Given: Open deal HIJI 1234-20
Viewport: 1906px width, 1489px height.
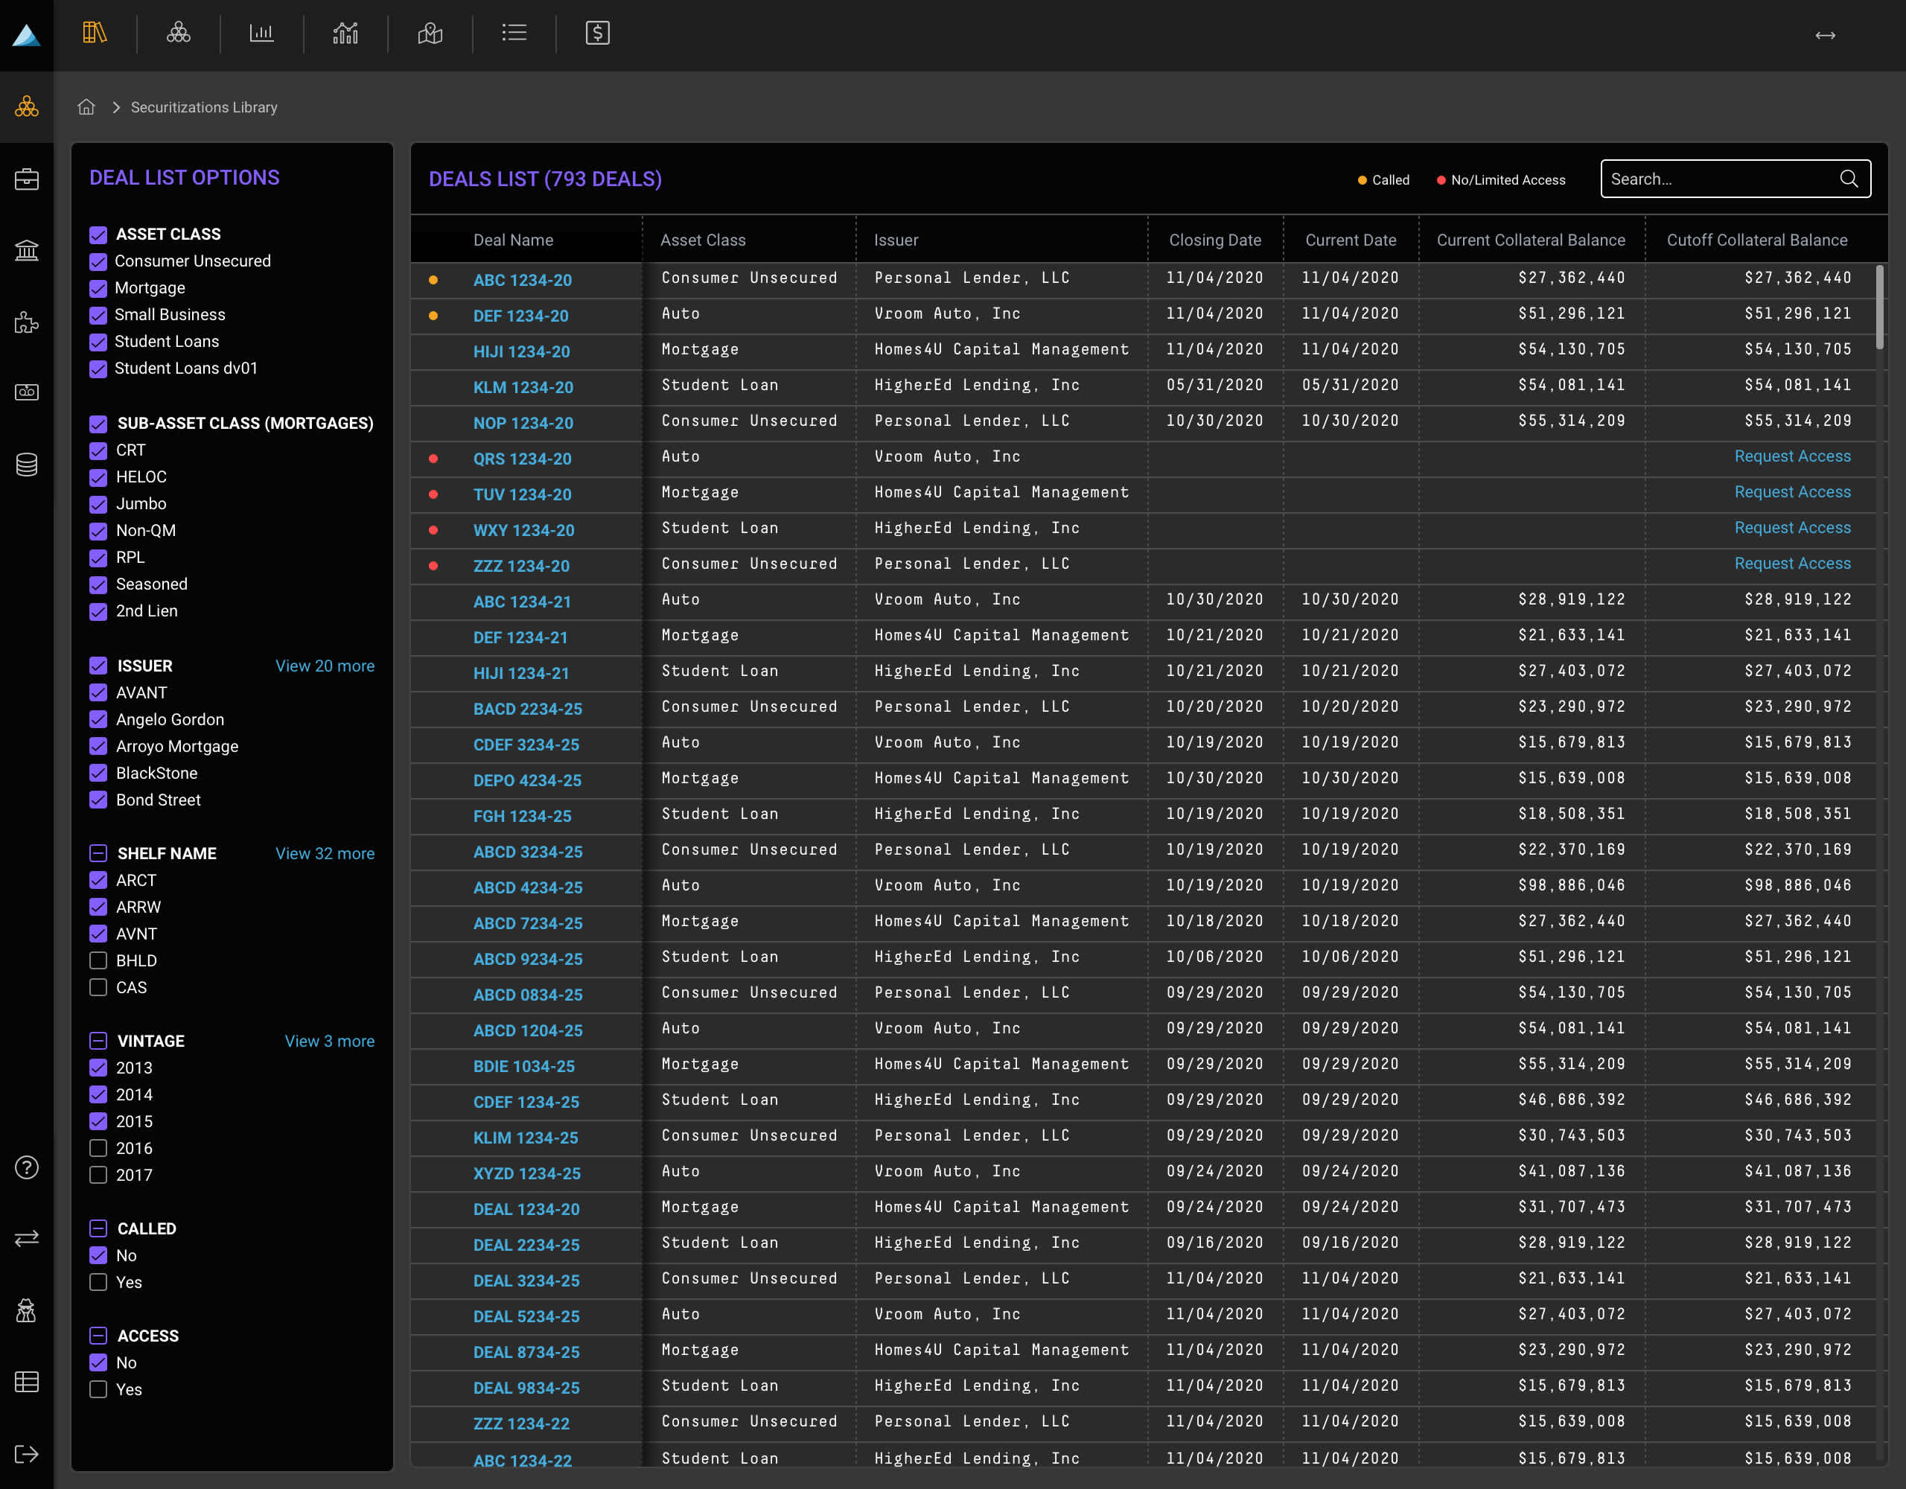Looking at the screenshot, I should 521,351.
